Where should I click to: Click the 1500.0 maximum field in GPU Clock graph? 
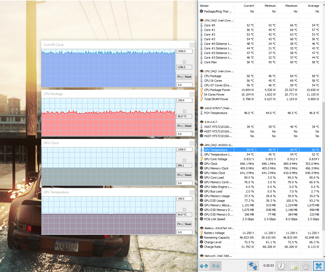pos(184,150)
